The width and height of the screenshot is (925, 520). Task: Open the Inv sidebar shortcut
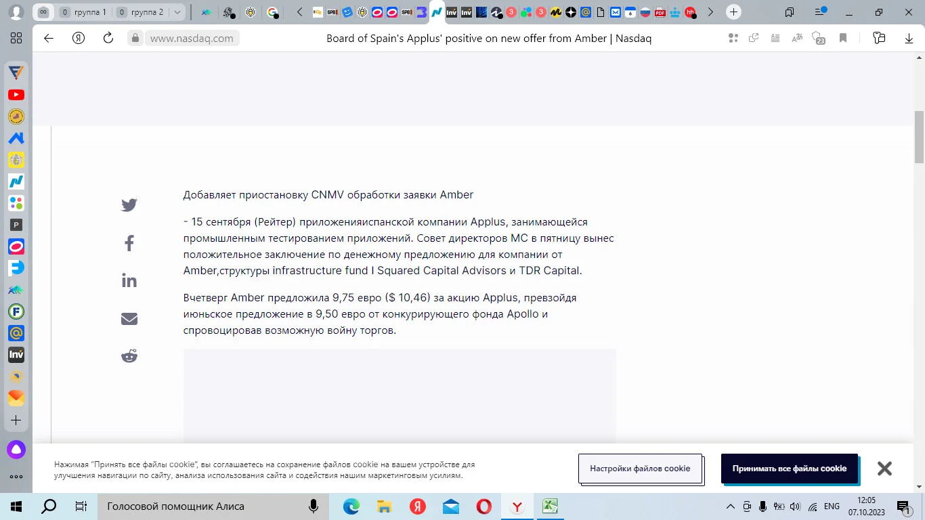tap(16, 354)
